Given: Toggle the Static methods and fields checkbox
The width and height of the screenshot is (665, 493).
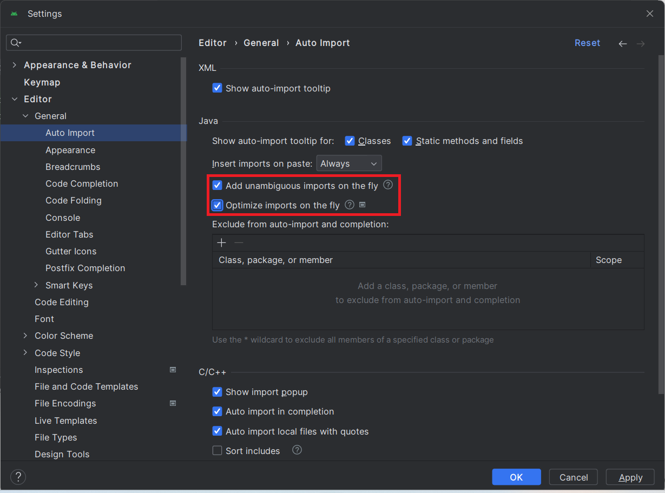Looking at the screenshot, I should 407,141.
